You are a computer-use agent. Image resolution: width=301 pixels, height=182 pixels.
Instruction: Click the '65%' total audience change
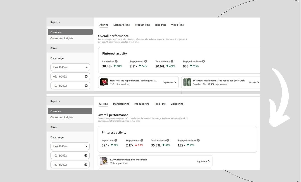click(x=168, y=145)
